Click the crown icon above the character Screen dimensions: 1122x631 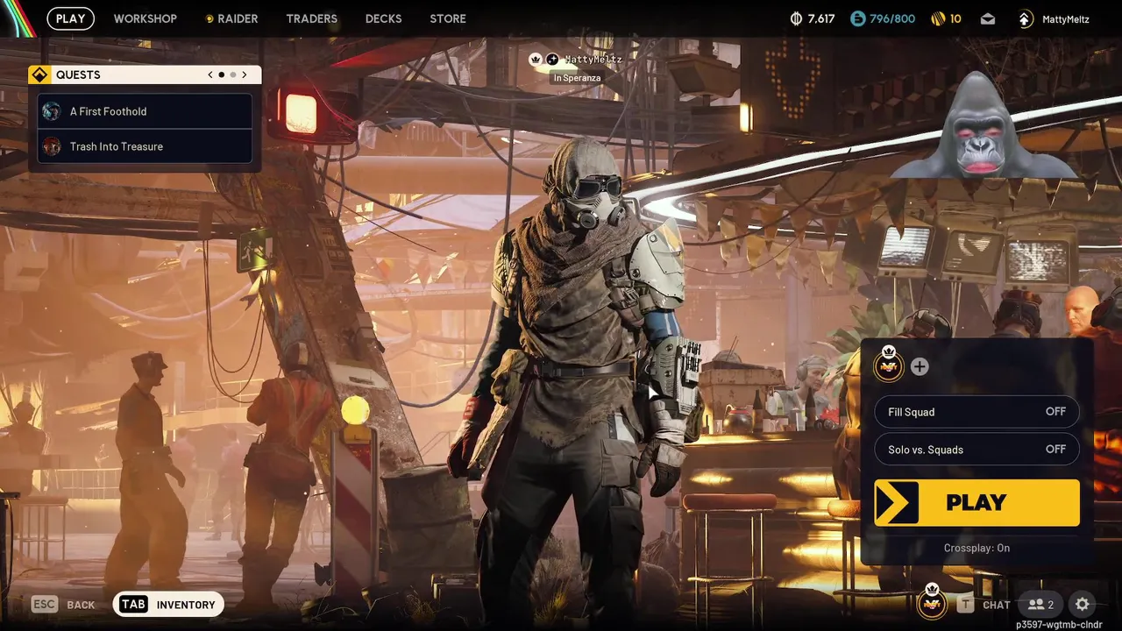pos(536,59)
